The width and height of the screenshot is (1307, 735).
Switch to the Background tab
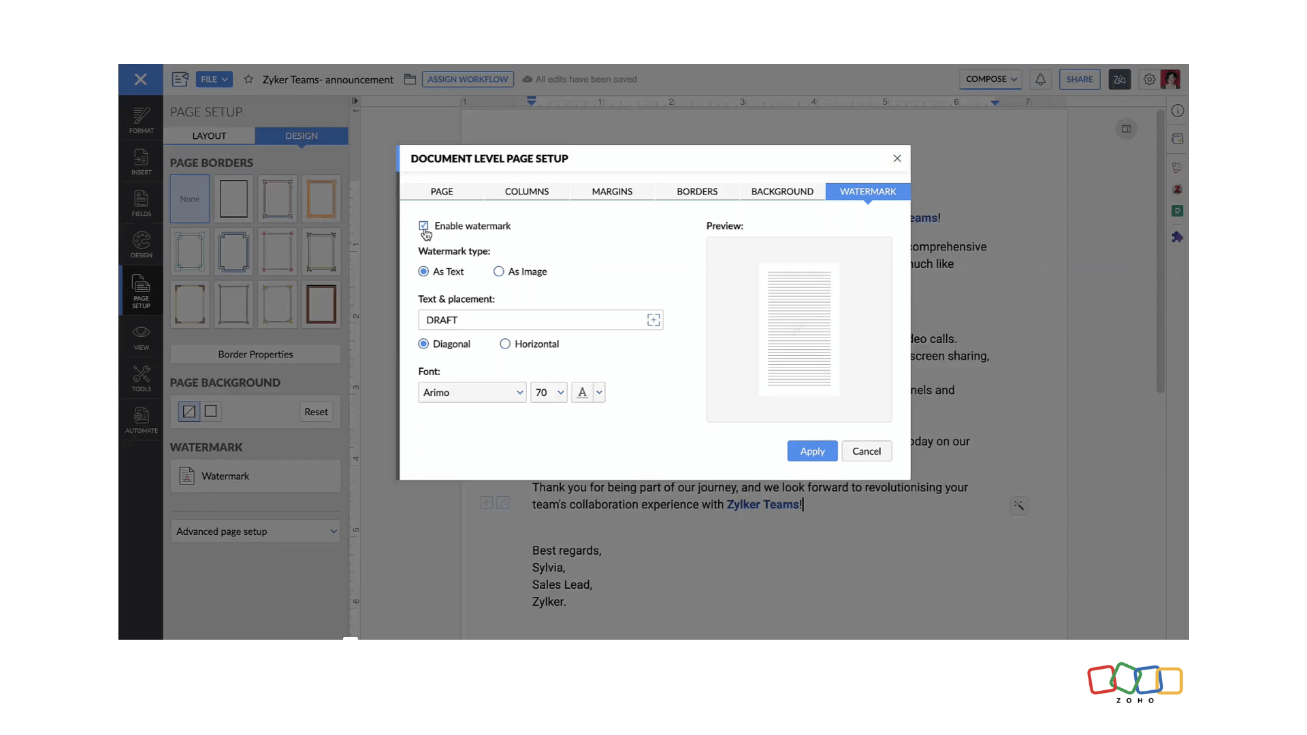[x=782, y=191]
